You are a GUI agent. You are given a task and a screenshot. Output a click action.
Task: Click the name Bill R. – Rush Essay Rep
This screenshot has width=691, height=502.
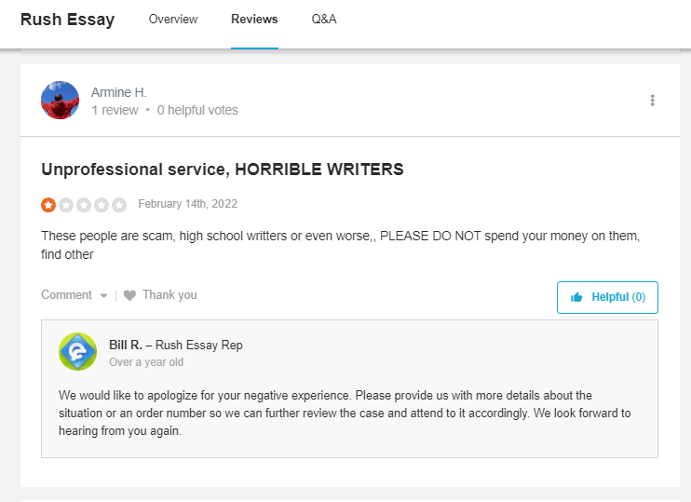pos(176,345)
